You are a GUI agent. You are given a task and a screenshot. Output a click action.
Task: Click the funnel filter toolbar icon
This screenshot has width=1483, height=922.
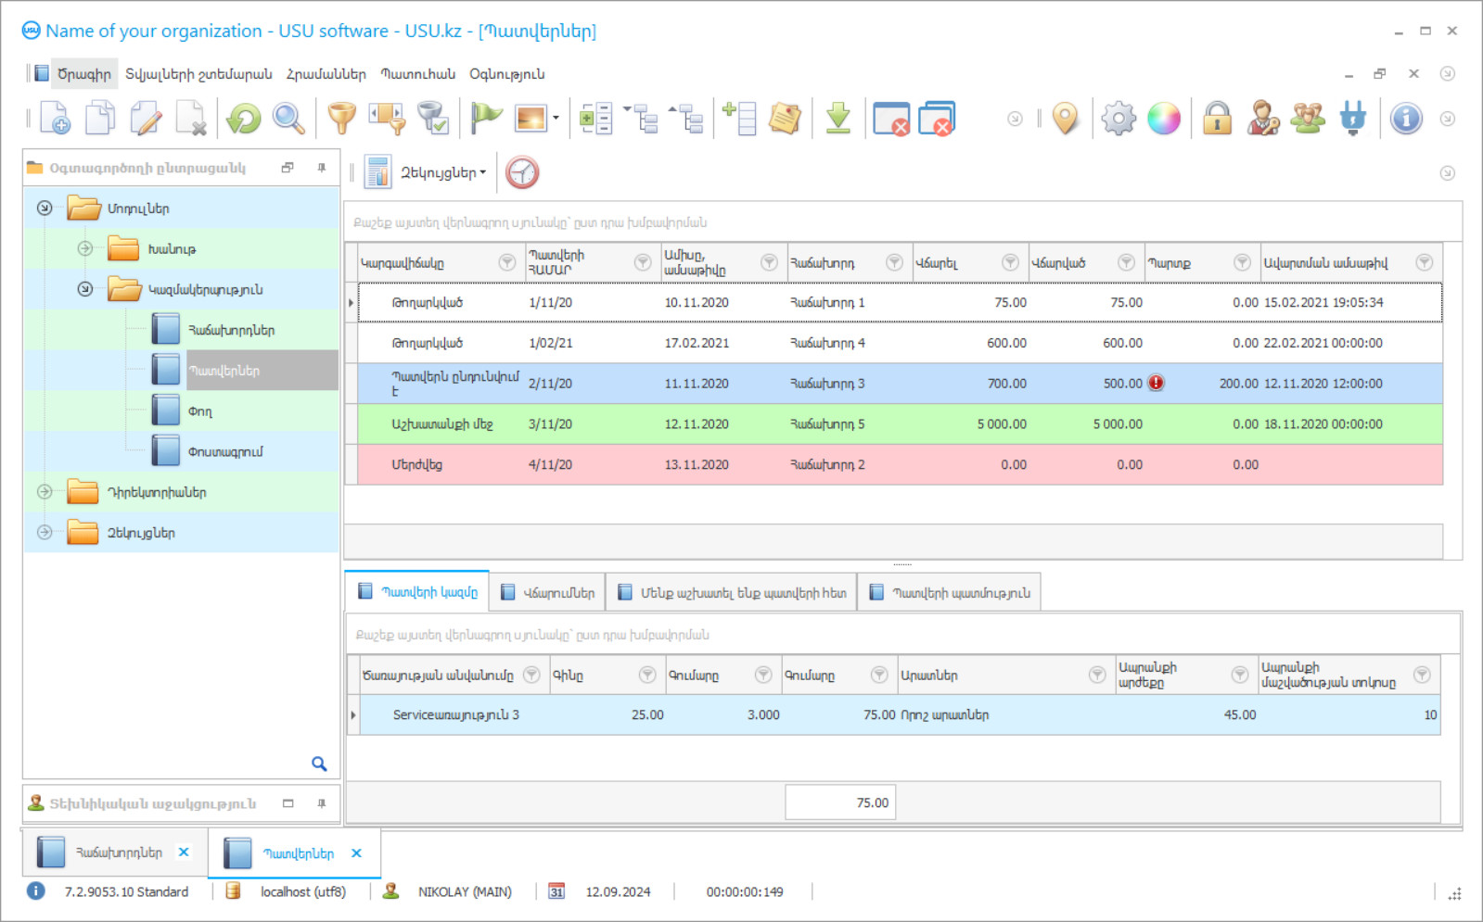(x=342, y=119)
